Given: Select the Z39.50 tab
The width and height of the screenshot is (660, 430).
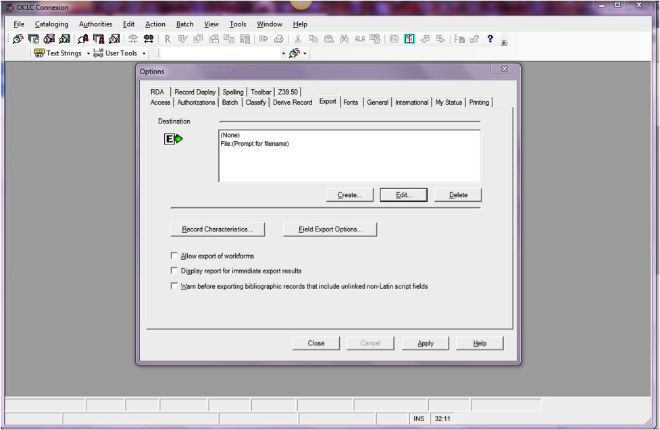Looking at the screenshot, I should [288, 92].
